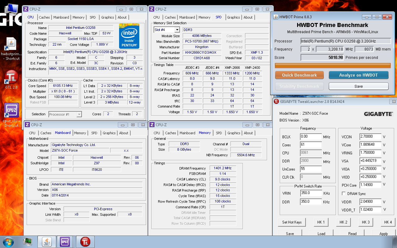Screen dimensions: 397x248
Task: Click the VCCIN voltage field
Action: [x=371, y=136]
